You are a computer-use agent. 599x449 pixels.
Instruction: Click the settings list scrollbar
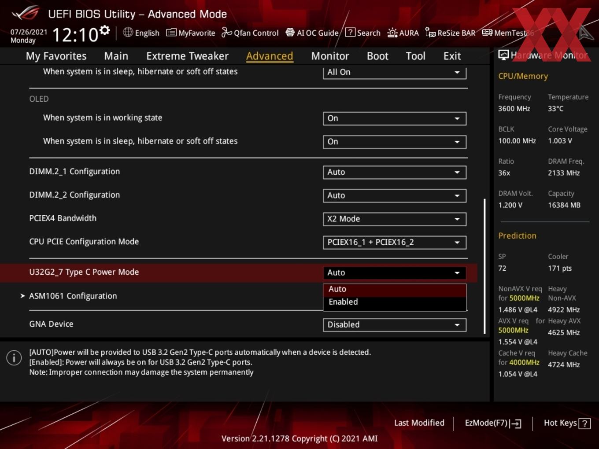(484, 266)
